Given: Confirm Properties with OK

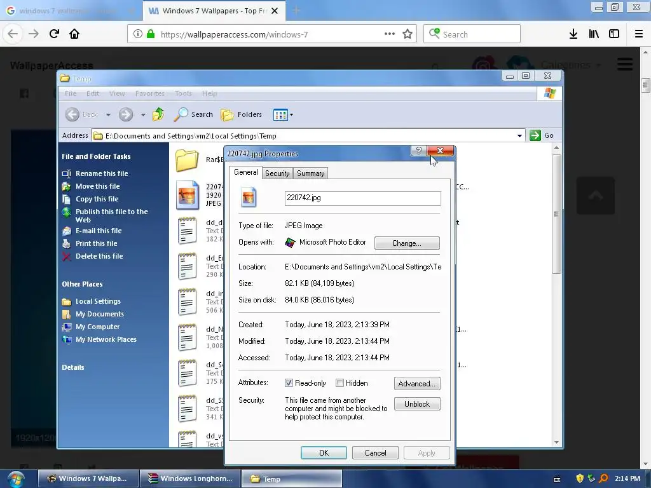Looking at the screenshot, I should (324, 452).
